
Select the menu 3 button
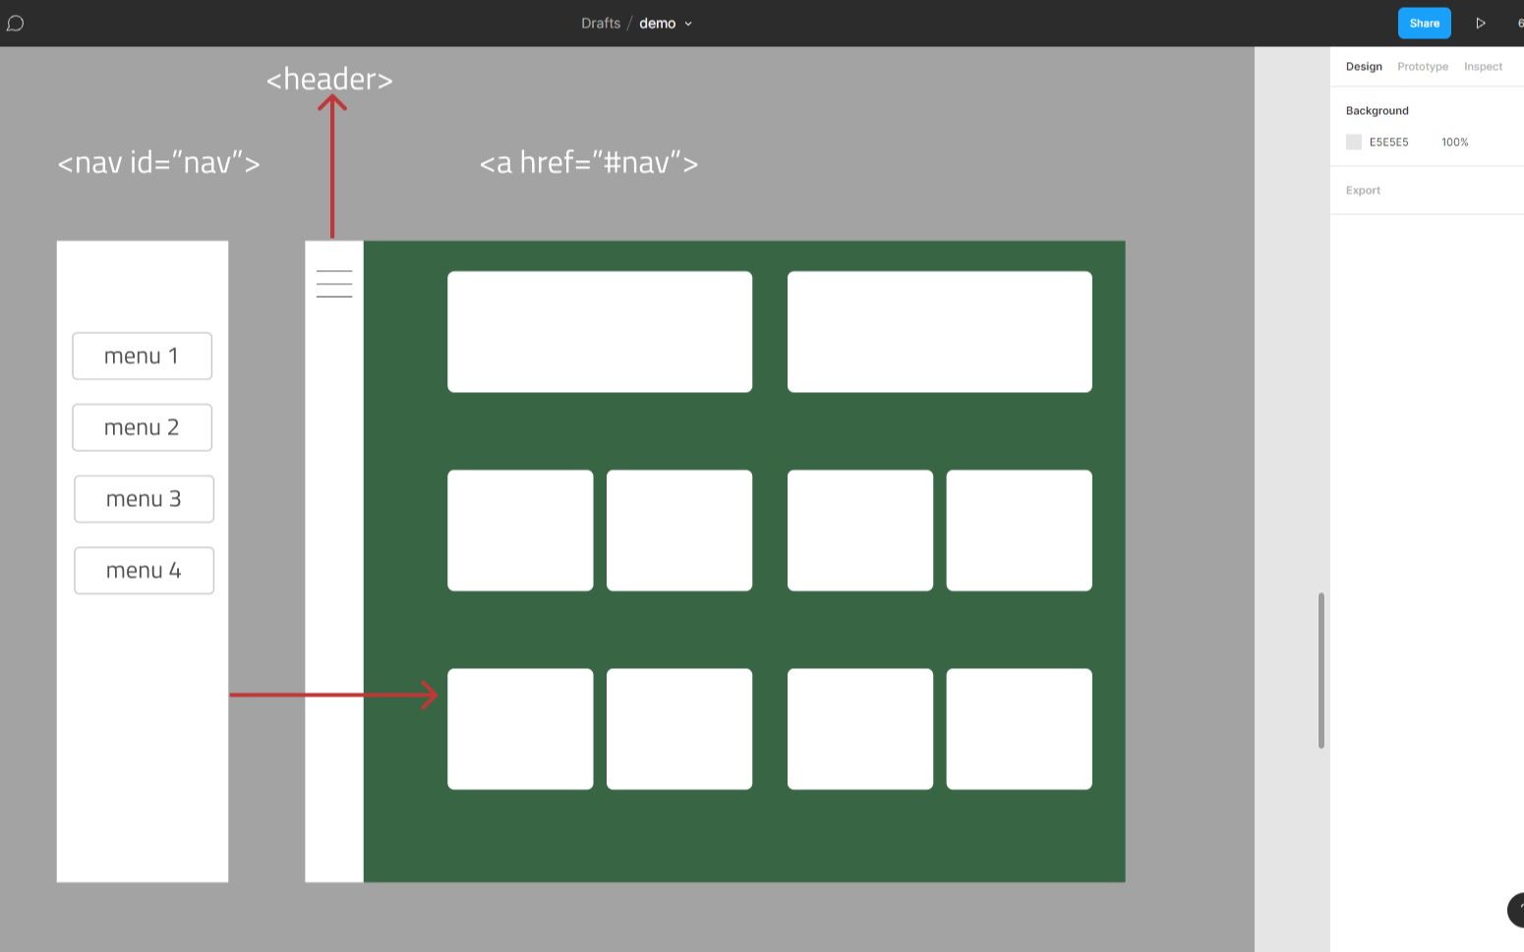click(x=144, y=499)
